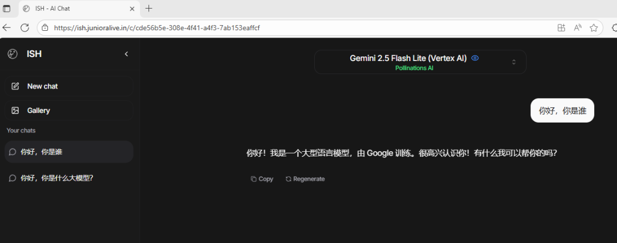617x243 pixels.
Task: Select the ISH - AI Chat tab
Action: point(74,9)
